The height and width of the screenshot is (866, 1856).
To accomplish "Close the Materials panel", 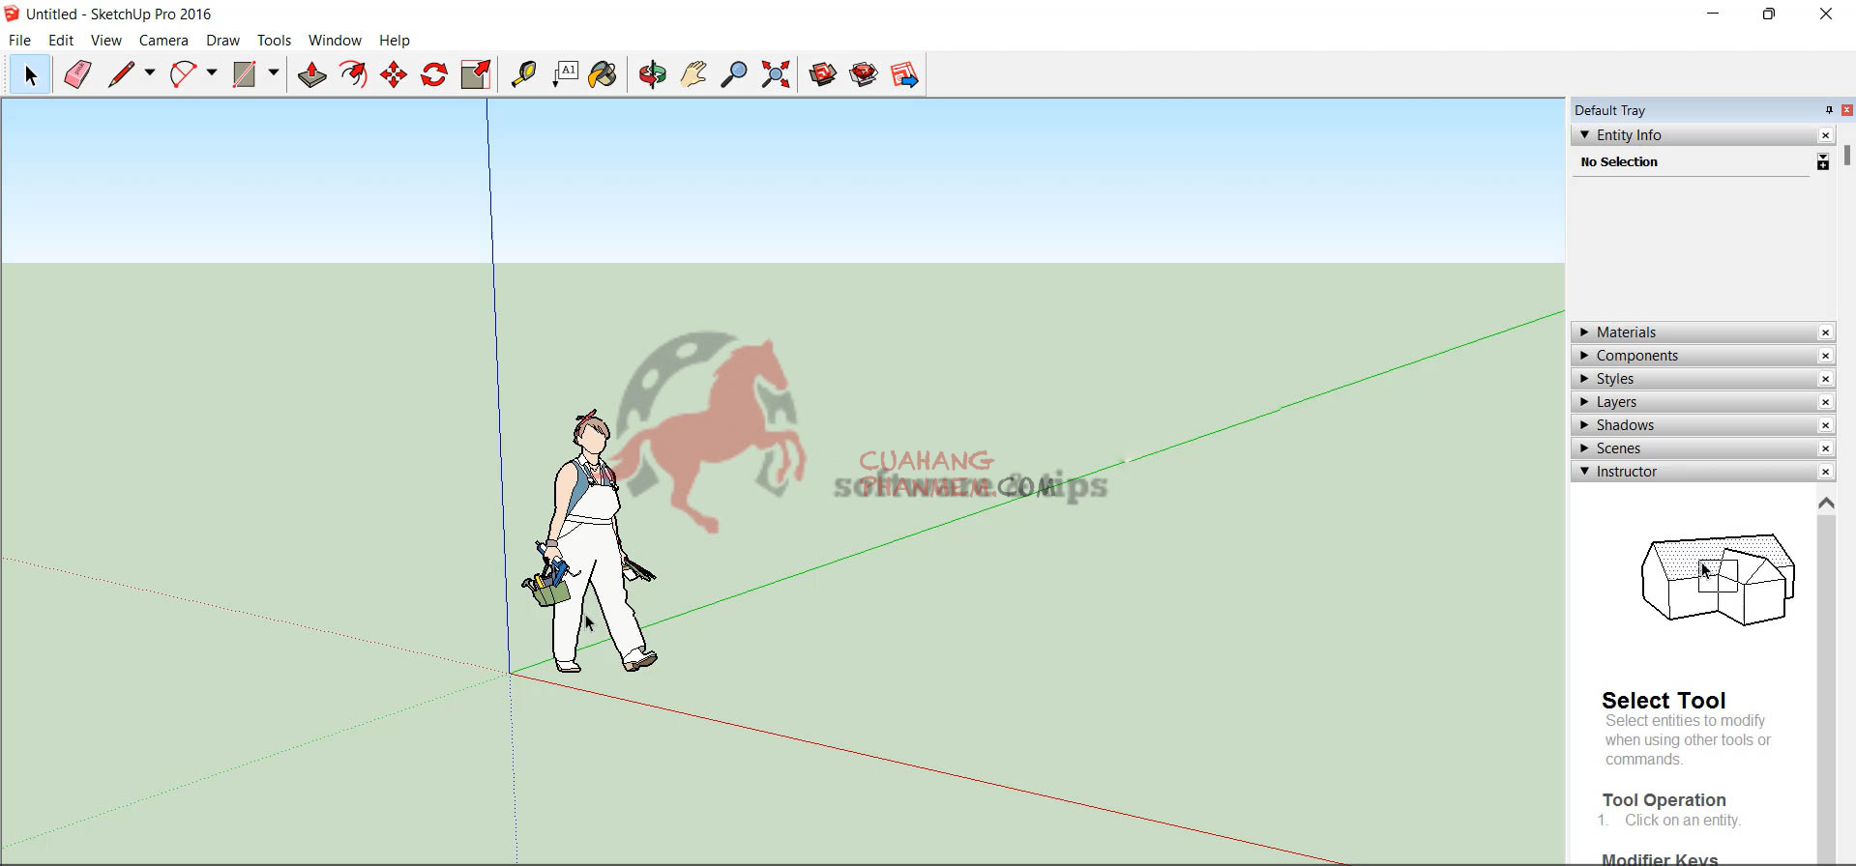I will click(1825, 332).
